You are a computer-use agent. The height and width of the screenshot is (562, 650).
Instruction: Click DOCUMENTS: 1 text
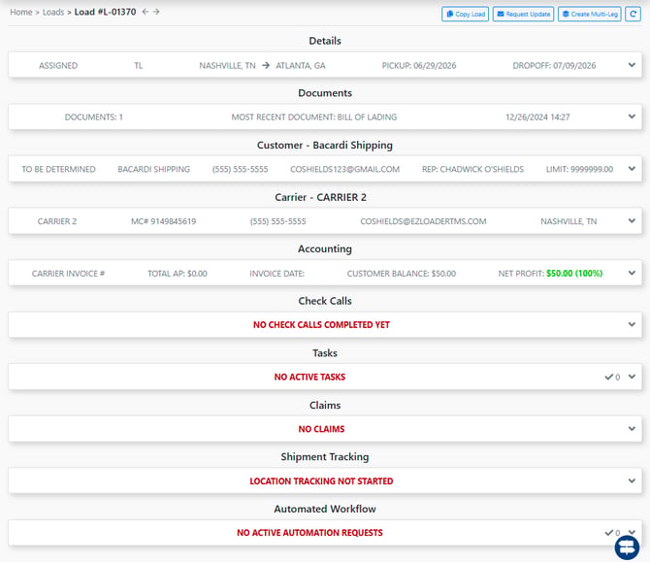coord(94,117)
